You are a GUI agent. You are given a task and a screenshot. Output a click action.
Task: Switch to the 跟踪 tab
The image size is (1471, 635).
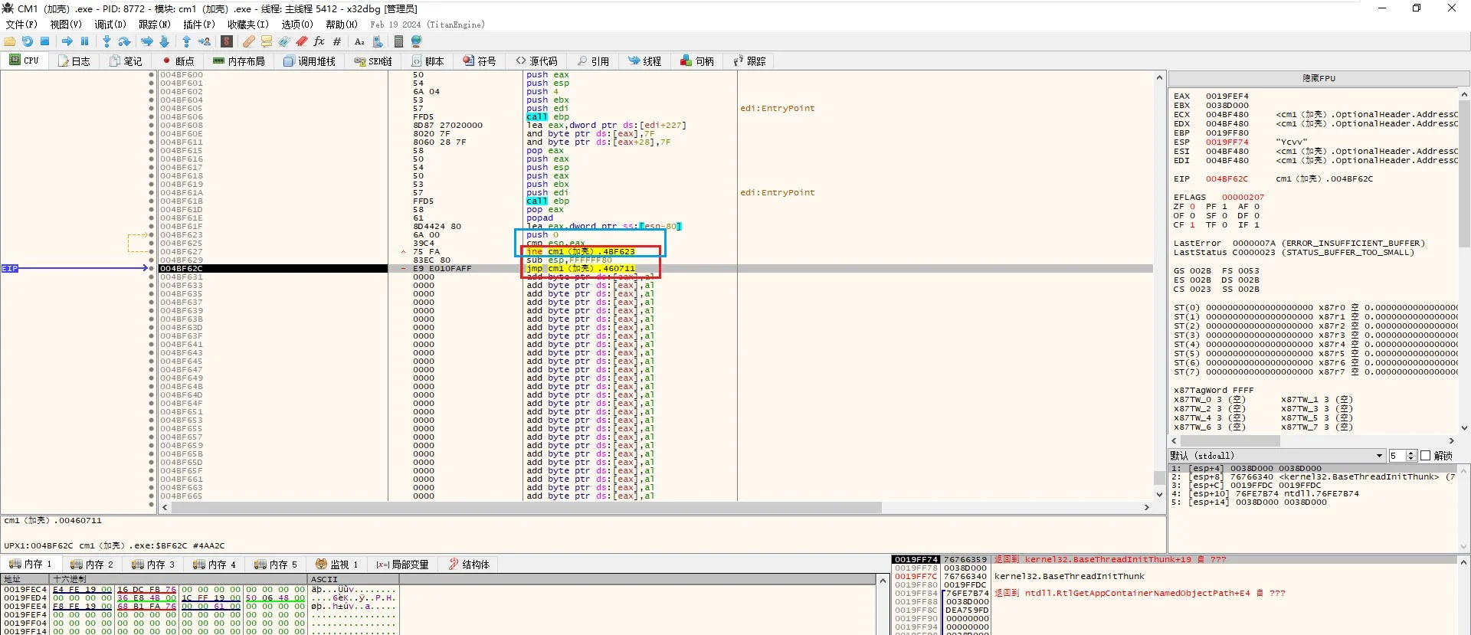(749, 61)
